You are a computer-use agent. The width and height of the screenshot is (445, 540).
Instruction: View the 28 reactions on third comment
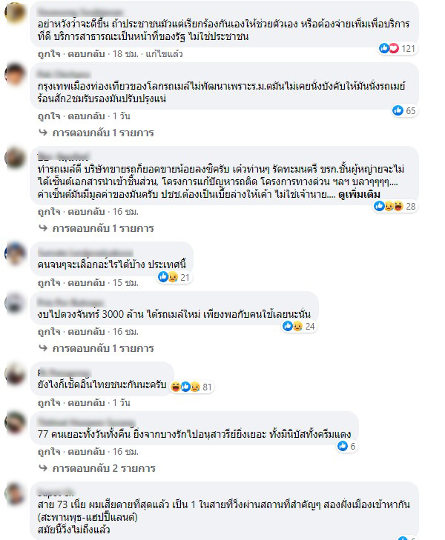pyautogui.click(x=395, y=206)
